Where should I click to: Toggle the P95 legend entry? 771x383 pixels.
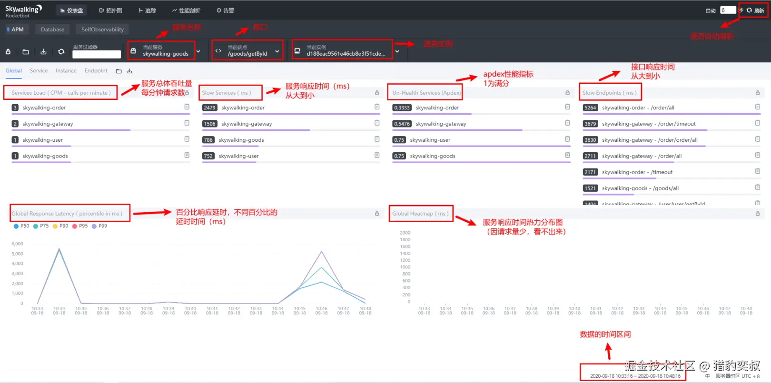pos(80,226)
